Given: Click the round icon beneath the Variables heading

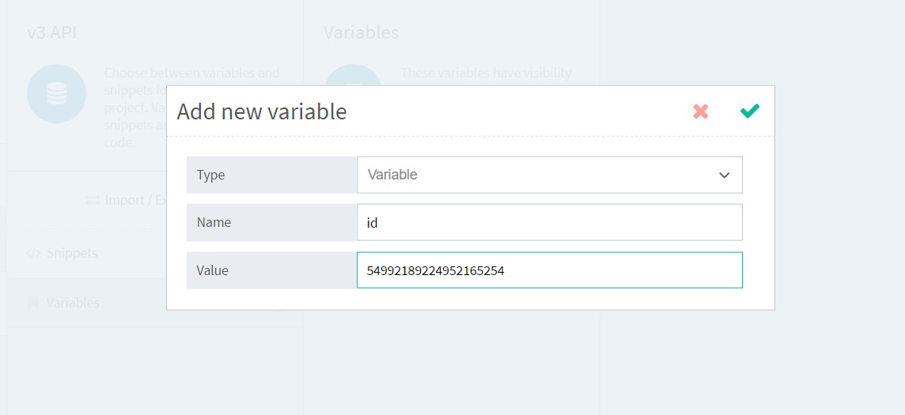Looking at the screenshot, I should point(353,77).
